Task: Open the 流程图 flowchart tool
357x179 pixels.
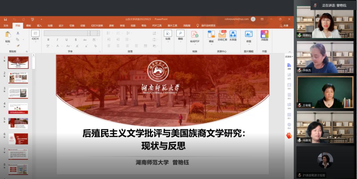Action: click(264, 34)
